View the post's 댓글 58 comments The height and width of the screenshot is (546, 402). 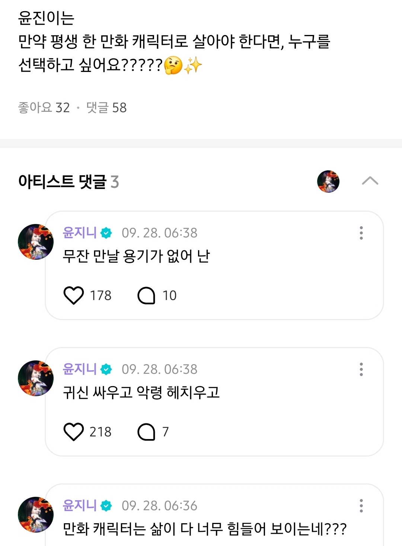pos(106,108)
